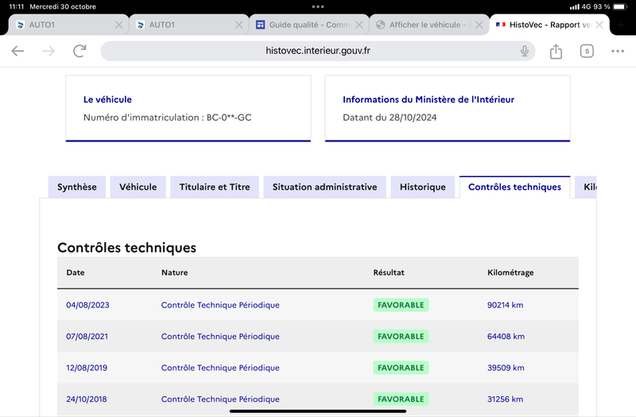Click the Le véhicule card heading
Screen dimensions: 636x417
[x=107, y=100]
